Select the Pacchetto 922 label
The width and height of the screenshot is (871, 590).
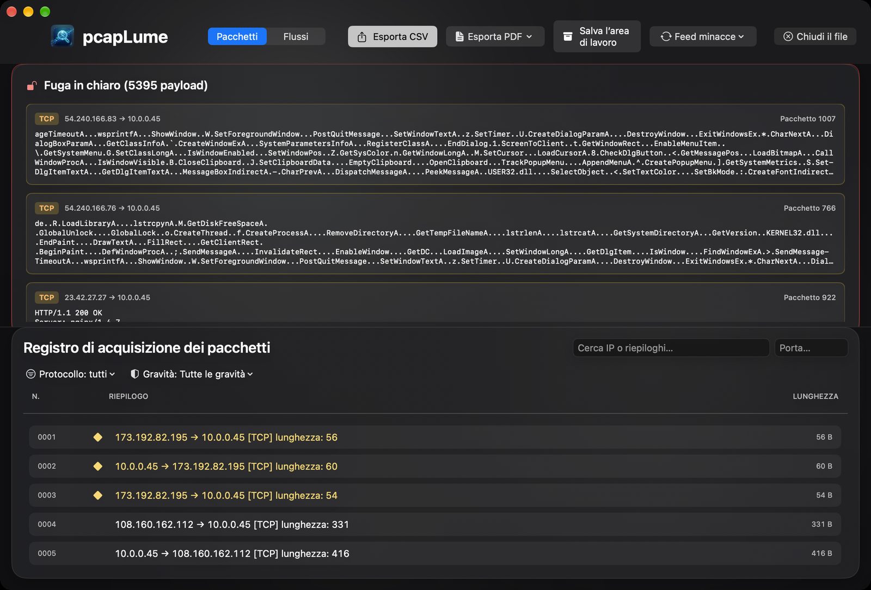tap(809, 297)
